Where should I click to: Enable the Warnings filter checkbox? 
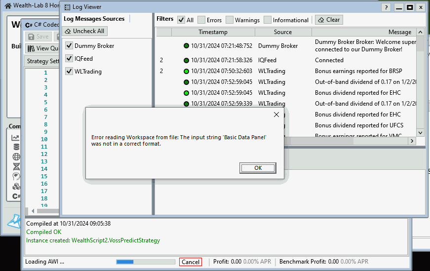coord(230,20)
